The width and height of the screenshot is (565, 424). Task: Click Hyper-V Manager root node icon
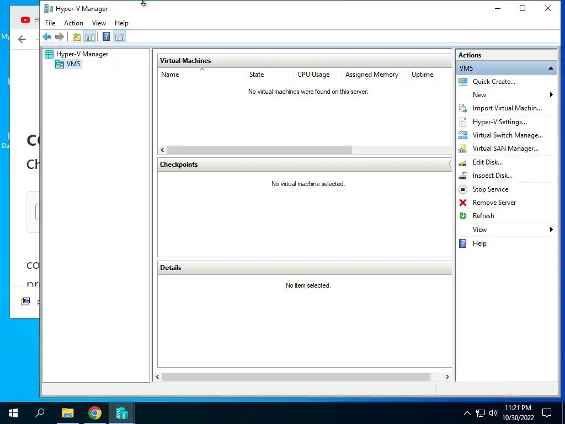click(49, 54)
